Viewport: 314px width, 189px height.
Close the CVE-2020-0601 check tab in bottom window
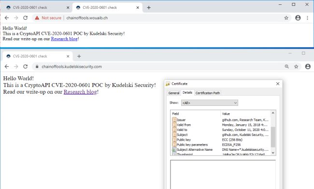point(68,57)
